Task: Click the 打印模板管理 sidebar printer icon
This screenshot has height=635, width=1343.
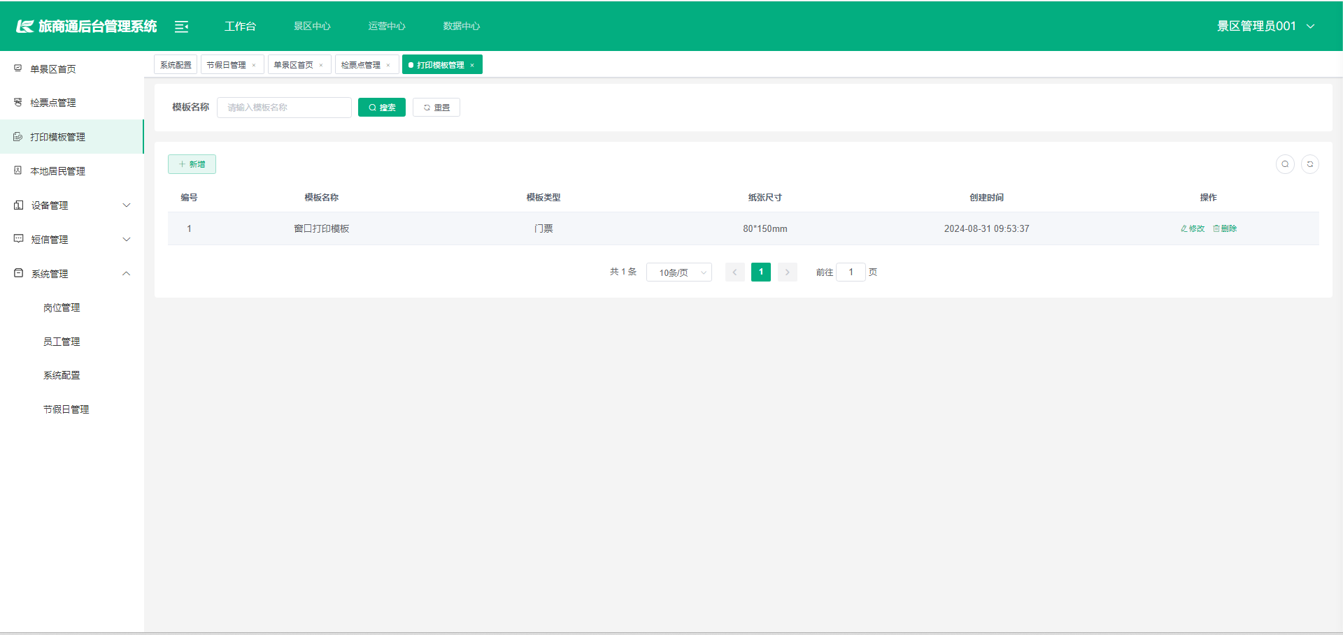Action: pyautogui.click(x=18, y=136)
